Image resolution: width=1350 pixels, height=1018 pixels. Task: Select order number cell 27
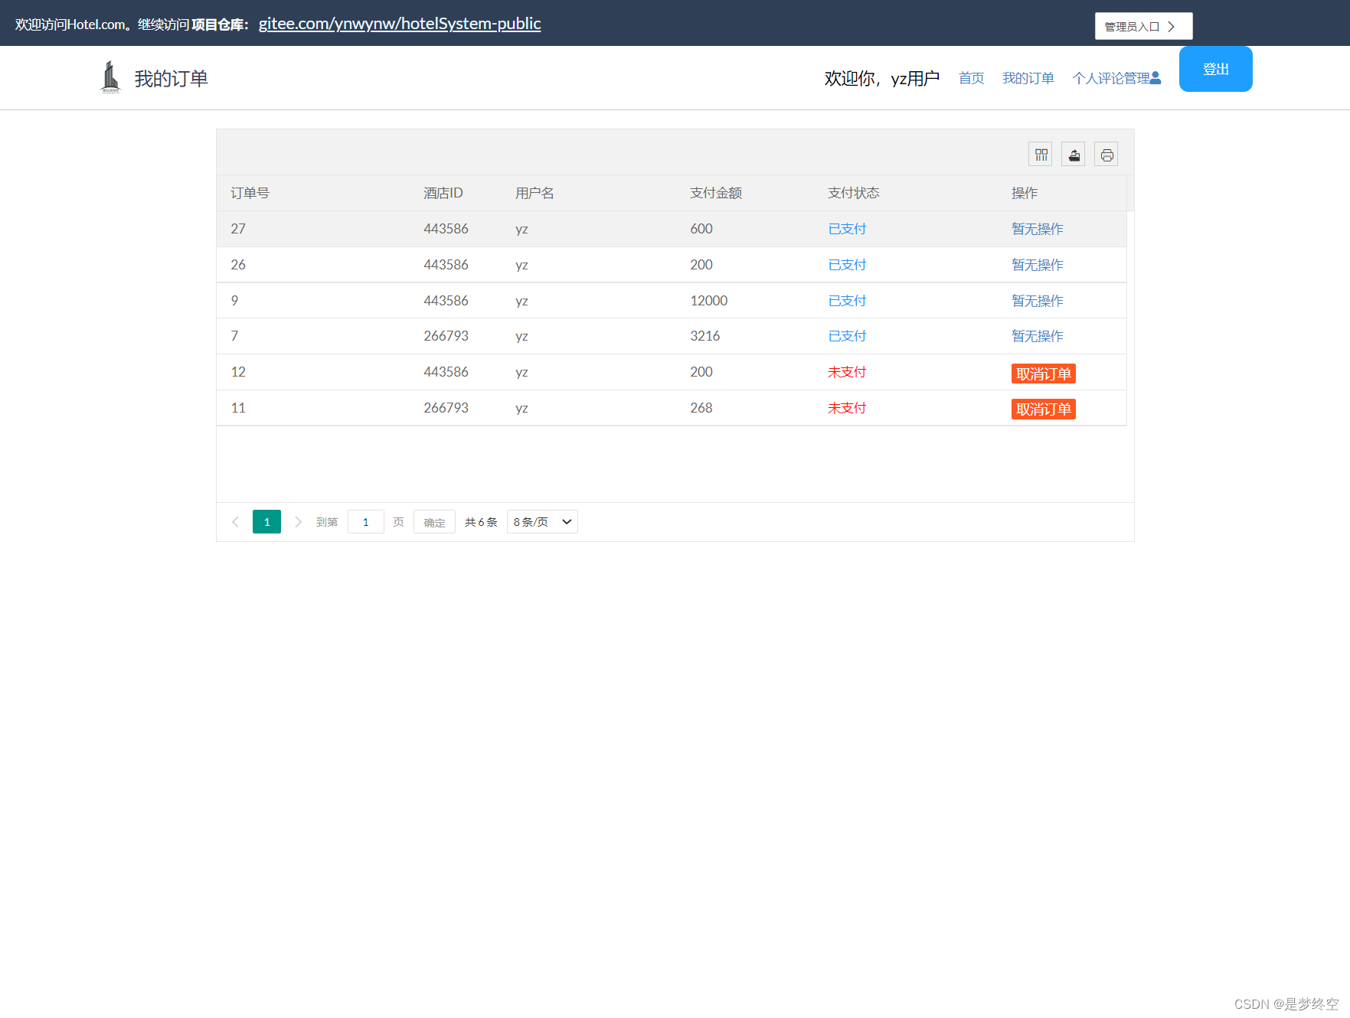coord(238,229)
